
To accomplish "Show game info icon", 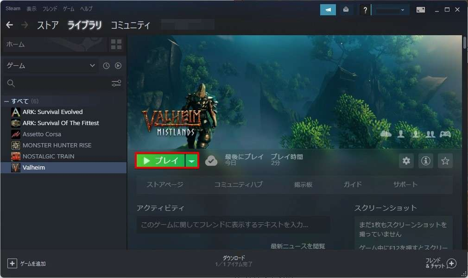I will (x=426, y=161).
